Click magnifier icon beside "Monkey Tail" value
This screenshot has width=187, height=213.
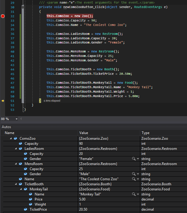(134, 194)
